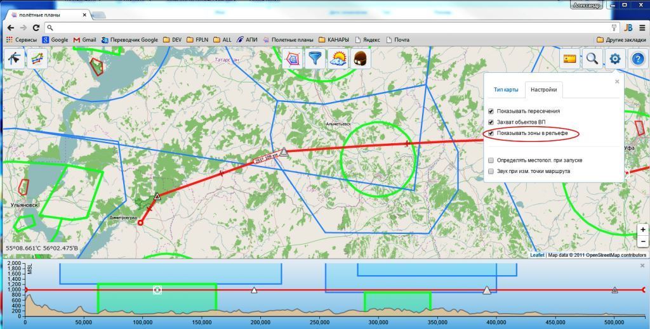Open the blue question mark help button
Image resolution: width=650 pixels, height=329 pixels.
(637, 59)
